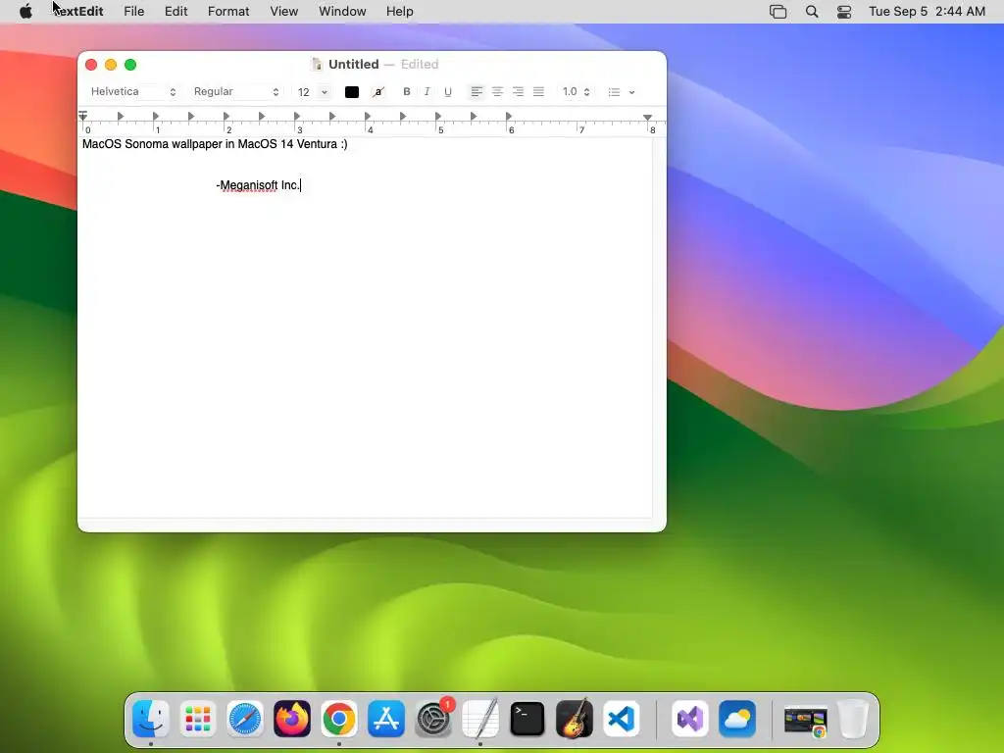The image size is (1004, 753).
Task: Launch GarageBand from the Dock
Action: click(575, 719)
